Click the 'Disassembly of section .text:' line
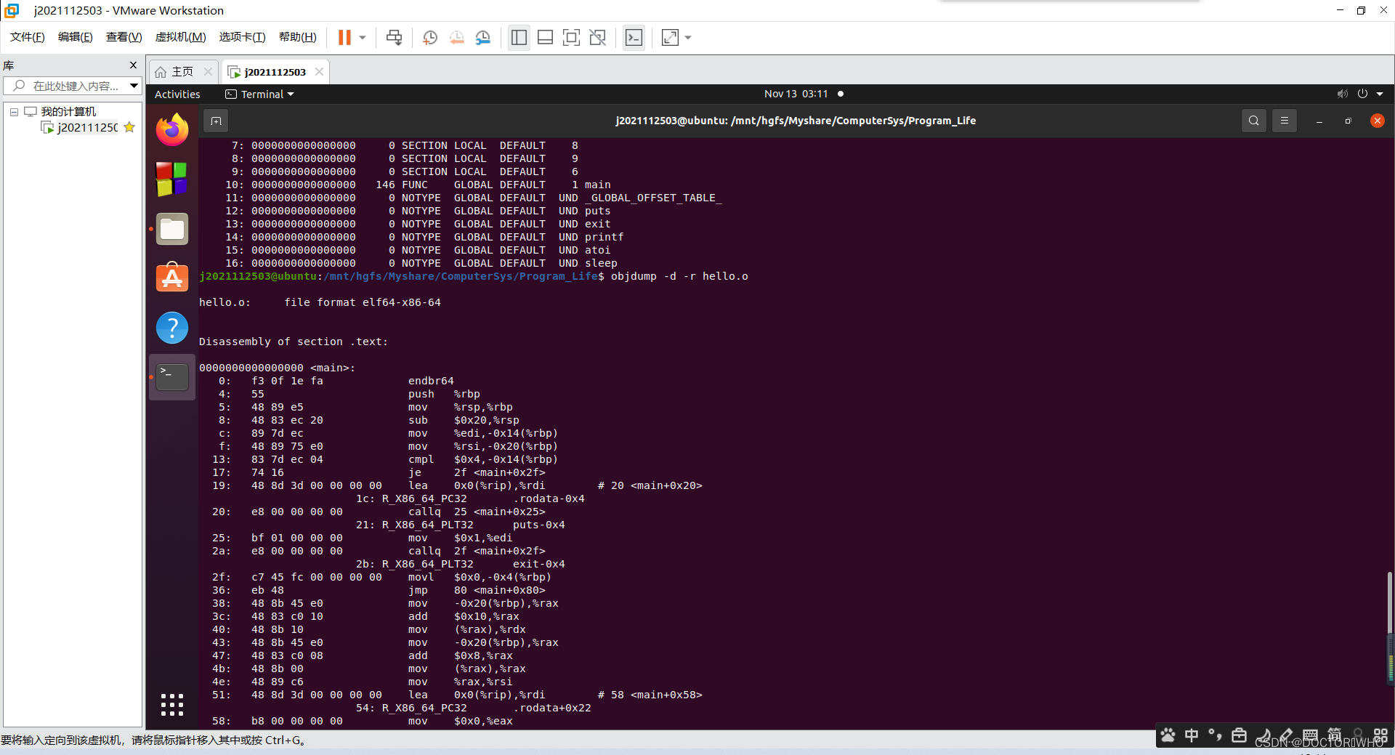This screenshot has width=1395, height=755. pos(294,342)
